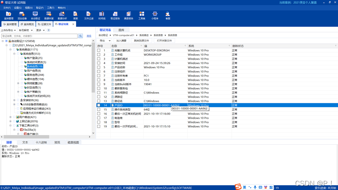The image size is (338, 190).
Task: Launch 自动取证 from the toolbar
Action: coord(35,16)
